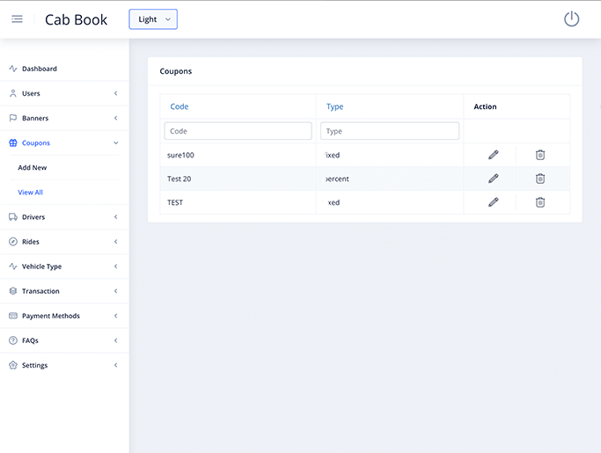Open the Light theme dropdown

(x=153, y=19)
